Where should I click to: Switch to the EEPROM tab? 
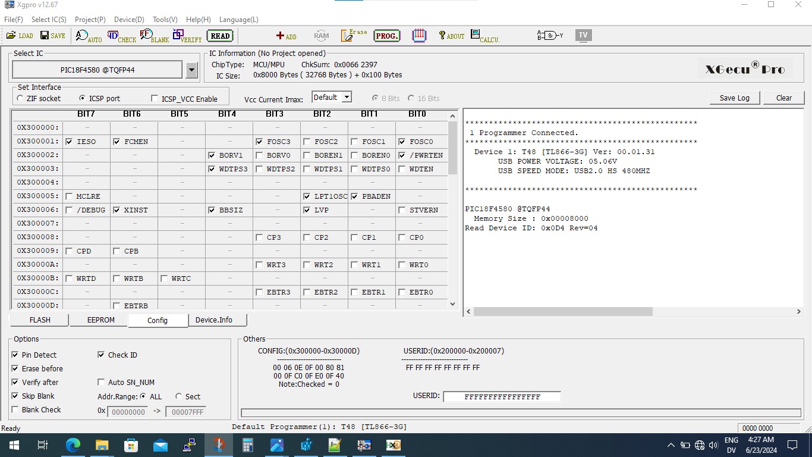99,320
